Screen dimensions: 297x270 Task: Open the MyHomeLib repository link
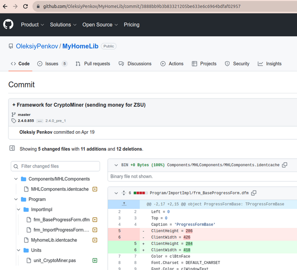click(x=80, y=46)
